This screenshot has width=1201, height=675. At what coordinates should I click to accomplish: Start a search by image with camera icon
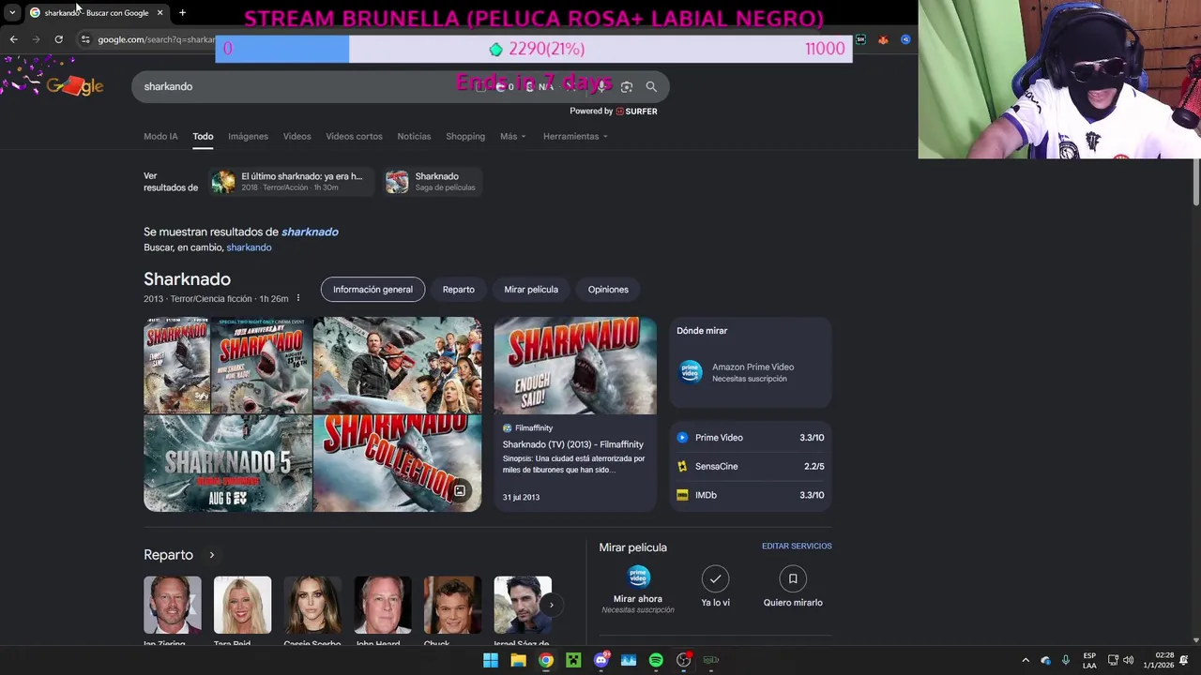[627, 86]
